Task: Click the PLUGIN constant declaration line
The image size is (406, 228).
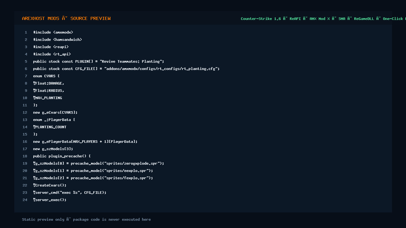Action: pos(99,61)
